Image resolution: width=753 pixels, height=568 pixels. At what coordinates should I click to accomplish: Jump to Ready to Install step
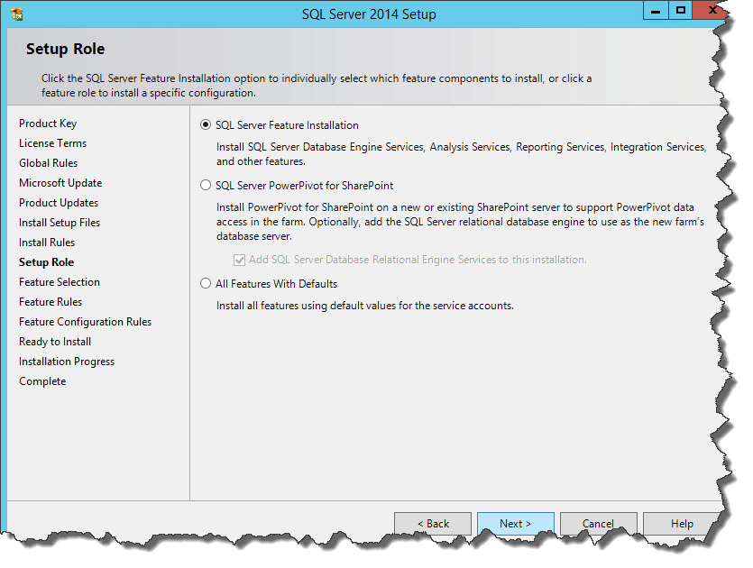(x=55, y=342)
